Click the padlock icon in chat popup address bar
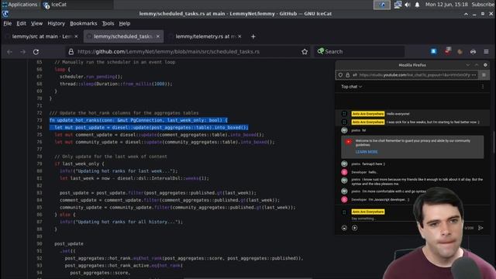This screenshot has width=496, height=279. tap(348, 75)
